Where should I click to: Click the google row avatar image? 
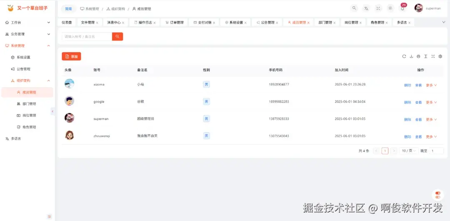pos(70,101)
